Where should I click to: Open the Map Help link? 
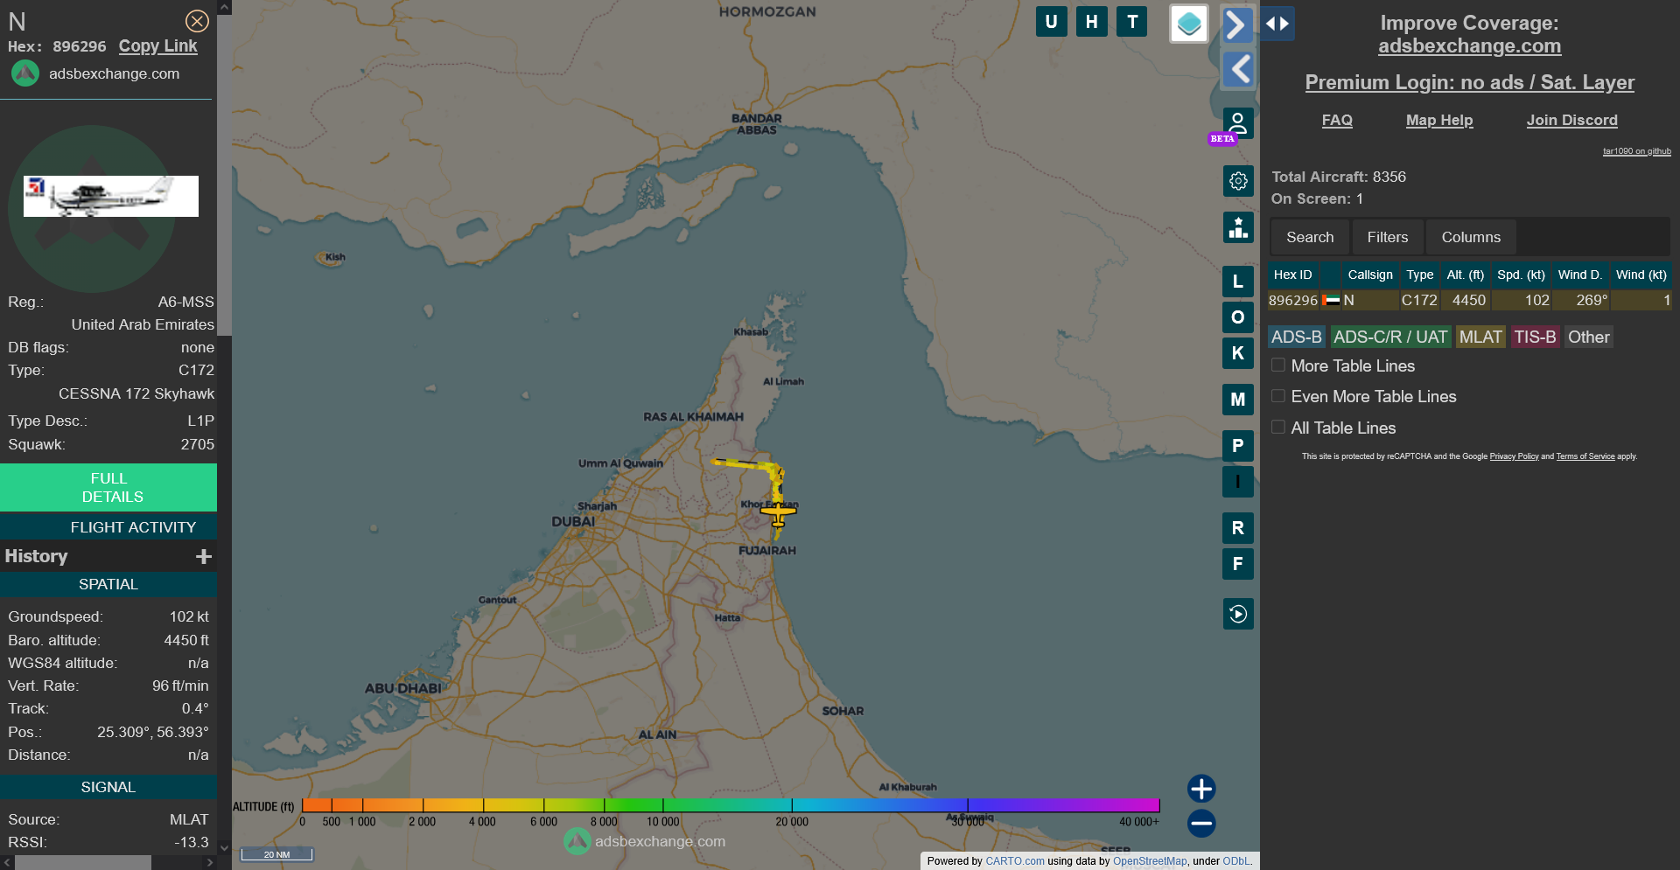point(1439,120)
